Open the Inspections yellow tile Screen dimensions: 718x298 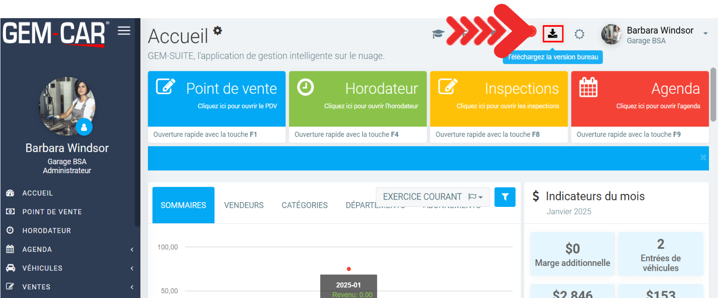[499, 98]
